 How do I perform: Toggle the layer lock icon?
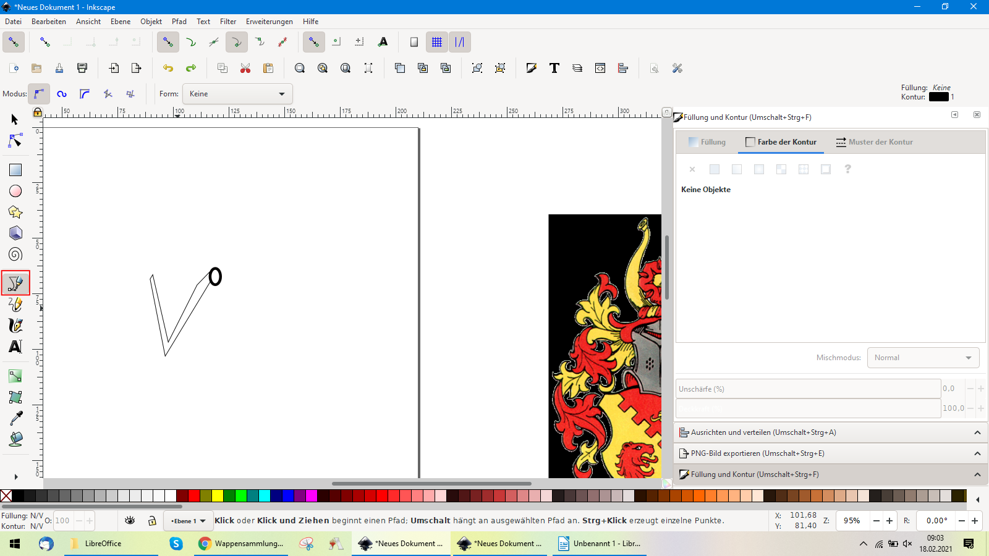pyautogui.click(x=152, y=521)
